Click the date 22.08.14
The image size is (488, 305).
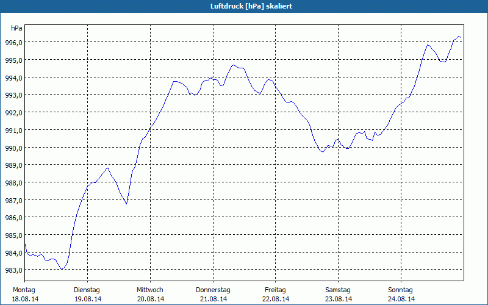pos(276,300)
